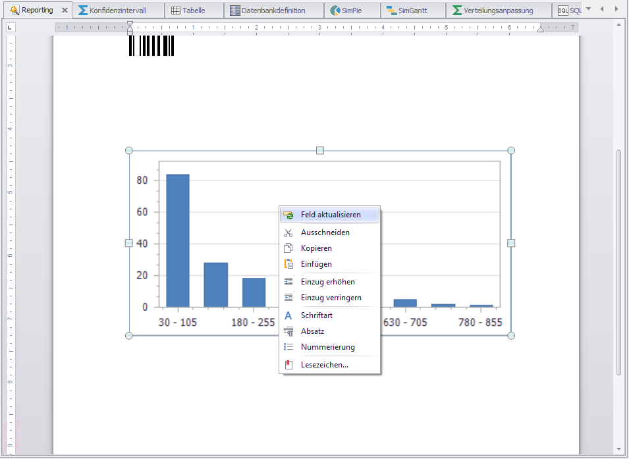Click the bookmark icon beside Lesezeichen
Viewport: 629px width, 459px height.
point(288,365)
